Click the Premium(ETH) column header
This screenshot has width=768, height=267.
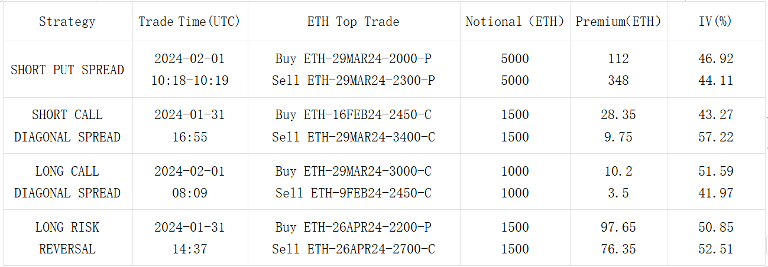[x=618, y=22]
